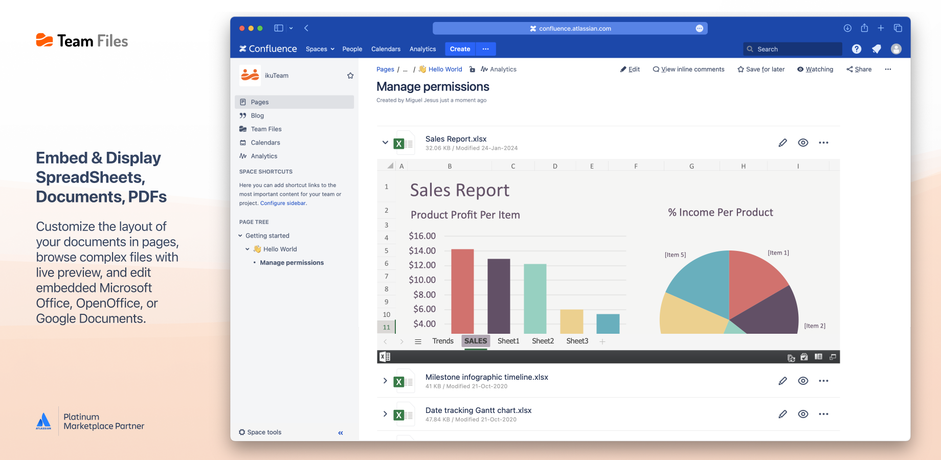Open more actions for Milestone infographic timeline.xlsx
The image size is (941, 460).
(823, 381)
